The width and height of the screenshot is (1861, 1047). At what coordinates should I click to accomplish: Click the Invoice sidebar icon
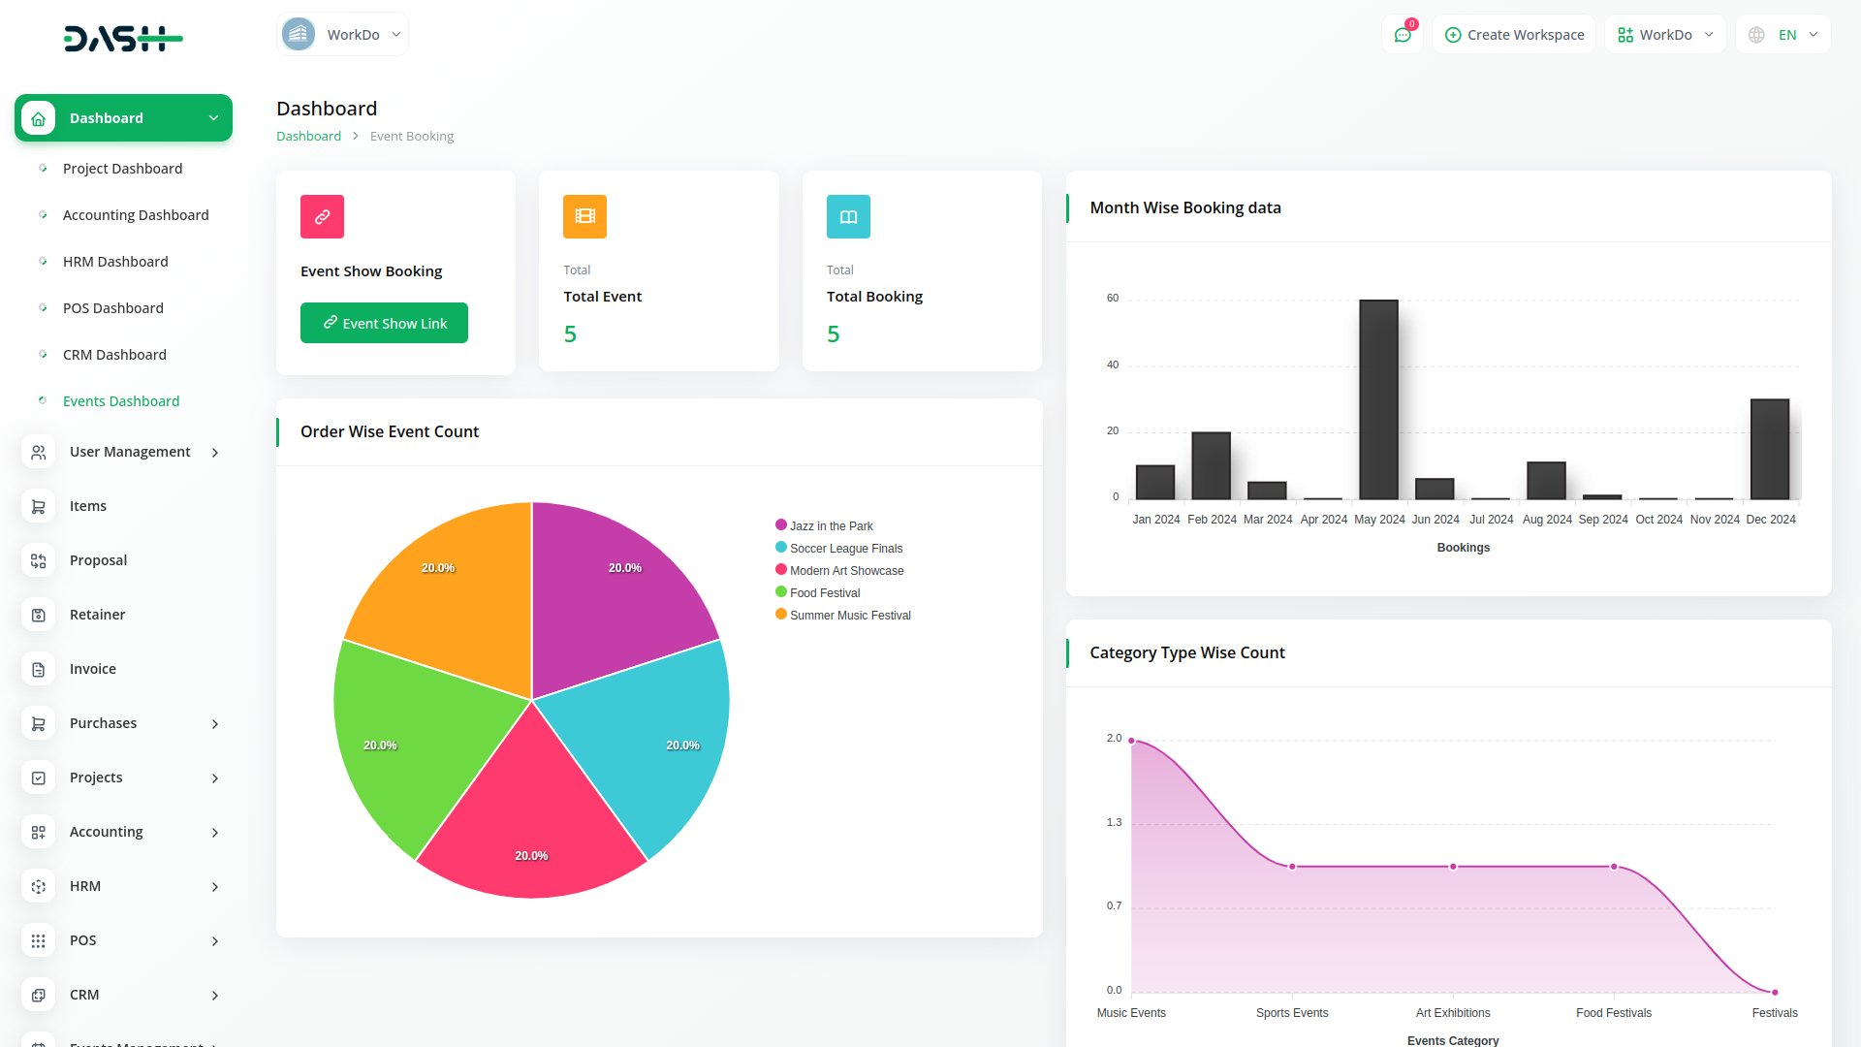click(39, 669)
